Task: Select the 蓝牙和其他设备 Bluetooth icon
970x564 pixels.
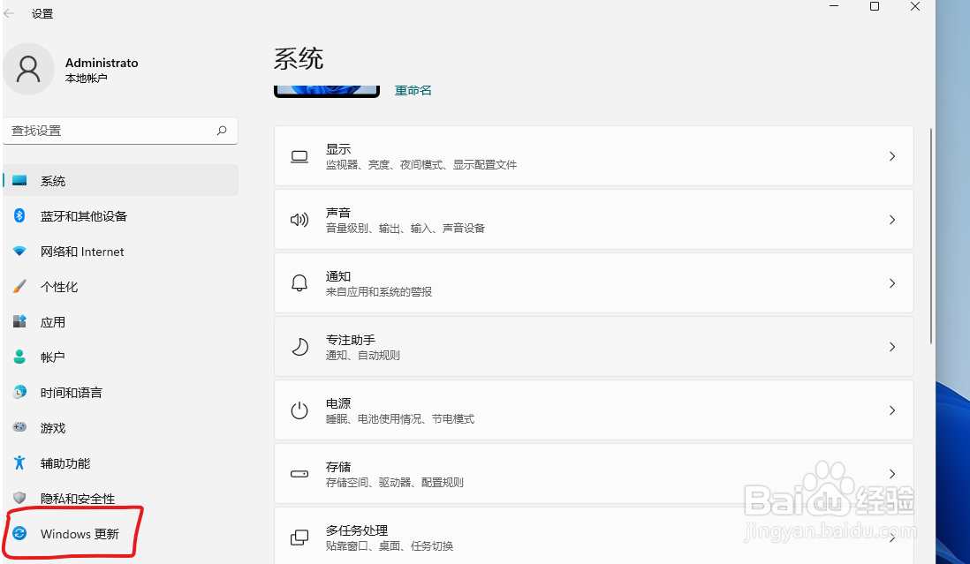Action: (19, 216)
